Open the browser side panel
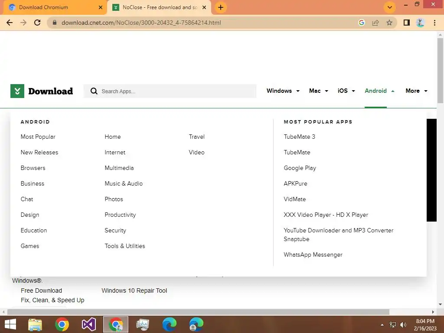444x333 pixels. (x=407, y=23)
